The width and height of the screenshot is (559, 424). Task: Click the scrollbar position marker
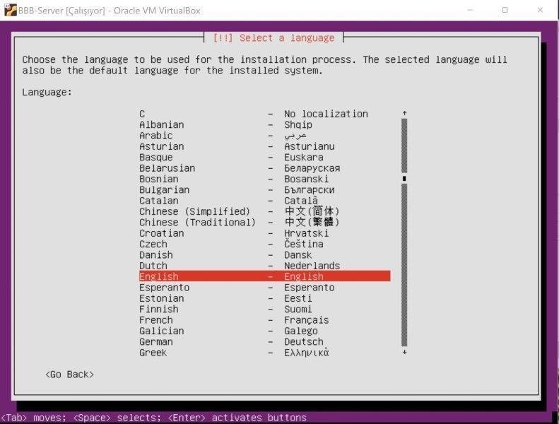tap(404, 179)
